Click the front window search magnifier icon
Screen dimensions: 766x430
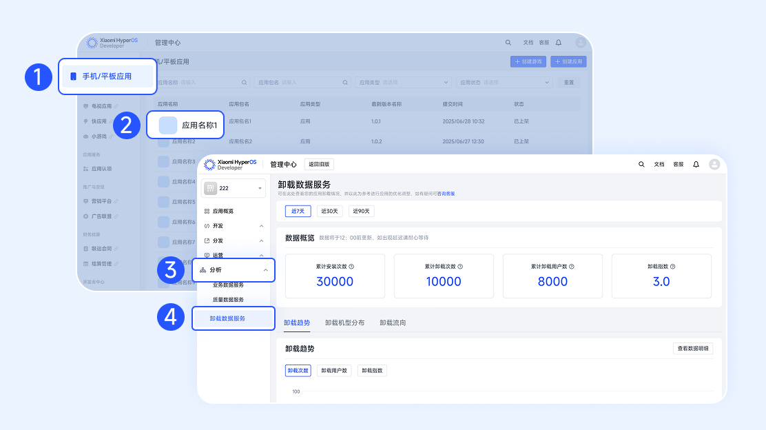pos(641,165)
